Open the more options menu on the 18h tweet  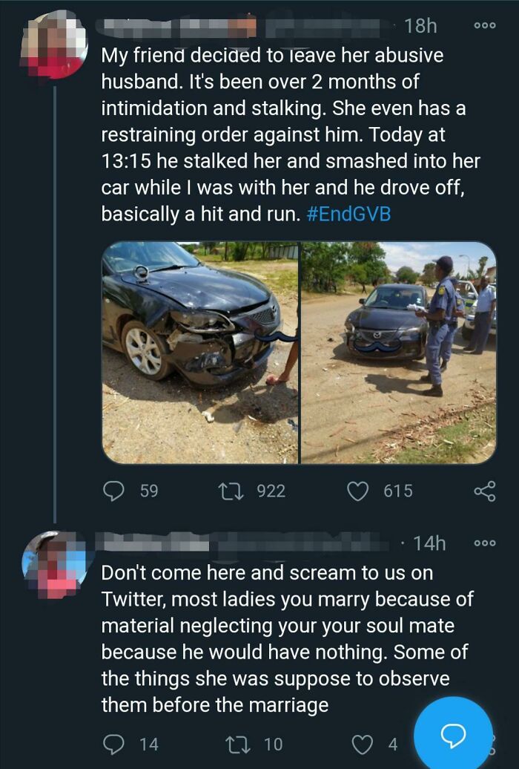tap(484, 26)
